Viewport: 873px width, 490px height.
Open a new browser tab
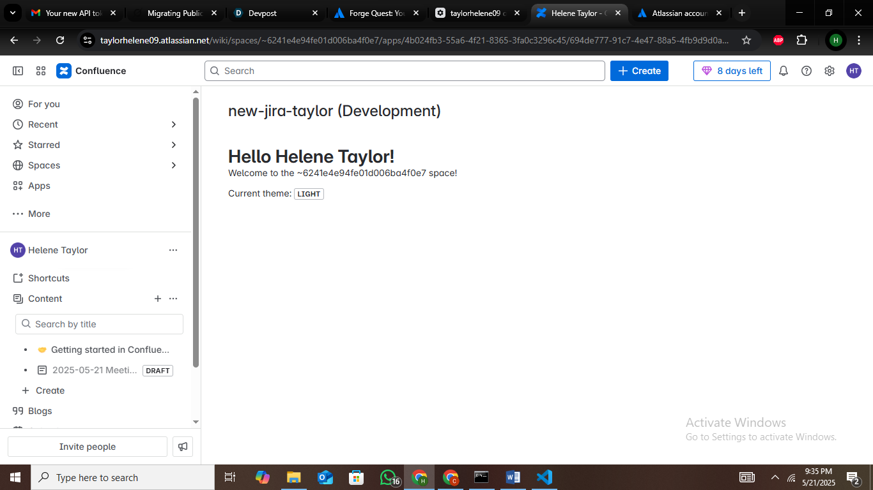tap(742, 13)
